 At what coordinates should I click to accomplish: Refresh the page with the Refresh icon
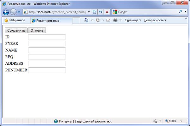click(101, 12)
